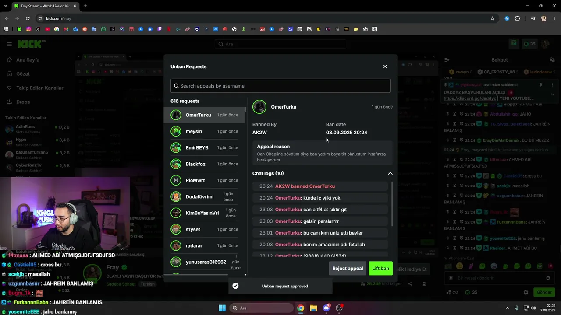The width and height of the screenshot is (561, 315).
Task: Open the Twitch bookmark
Action: (x=160, y=29)
